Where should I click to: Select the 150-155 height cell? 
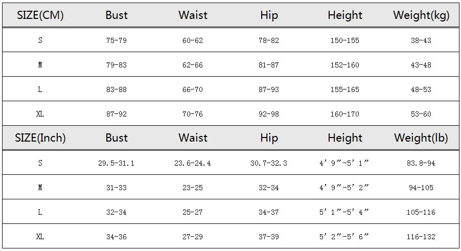pyautogui.click(x=344, y=40)
